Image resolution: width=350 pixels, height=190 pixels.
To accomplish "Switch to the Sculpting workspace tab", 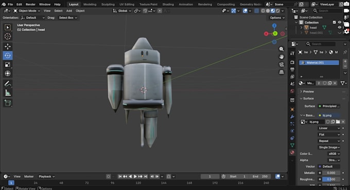I will (x=108, y=4).
